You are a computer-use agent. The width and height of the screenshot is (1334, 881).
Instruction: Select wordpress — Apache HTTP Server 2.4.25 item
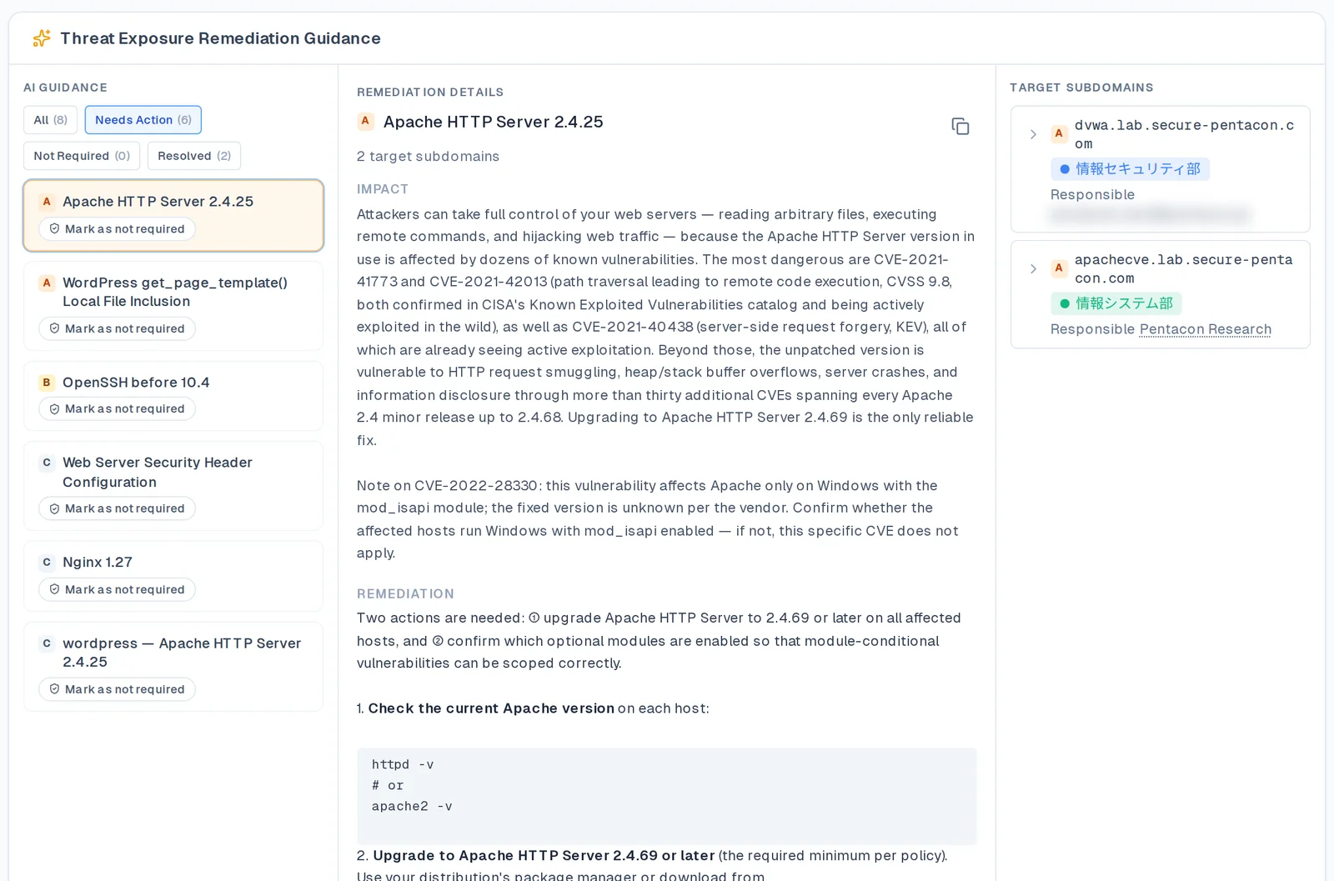(173, 667)
